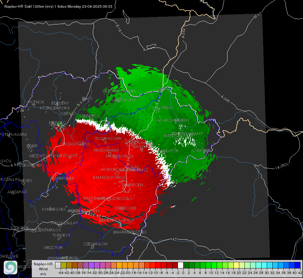Click the KISUJSZALLAS city label
Viewport: 303px width, 278px height.
point(65,223)
